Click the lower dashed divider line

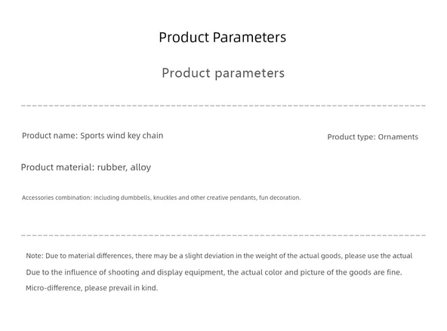(x=223, y=235)
